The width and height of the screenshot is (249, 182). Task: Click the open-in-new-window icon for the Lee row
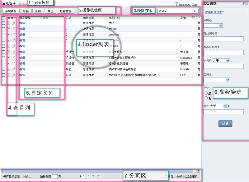click(x=13, y=75)
